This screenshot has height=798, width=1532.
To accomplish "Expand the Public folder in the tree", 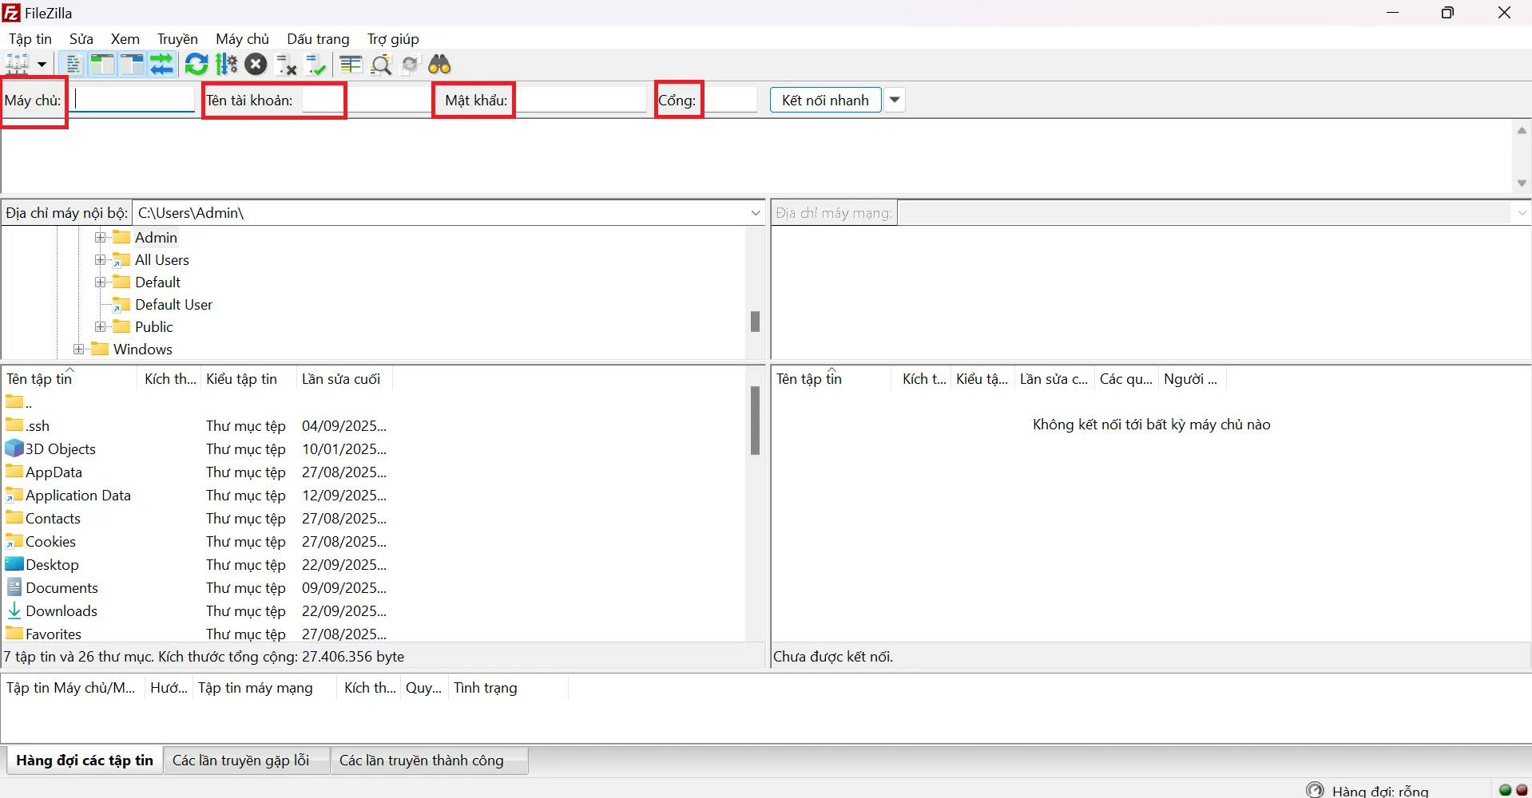I will 101,327.
